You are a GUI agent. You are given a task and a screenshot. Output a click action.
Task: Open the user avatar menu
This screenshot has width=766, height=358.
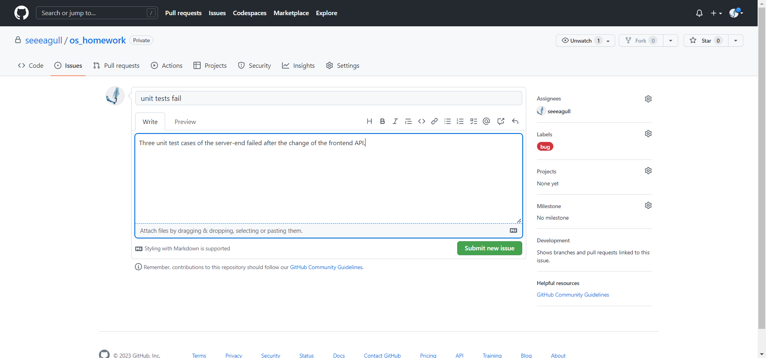736,13
